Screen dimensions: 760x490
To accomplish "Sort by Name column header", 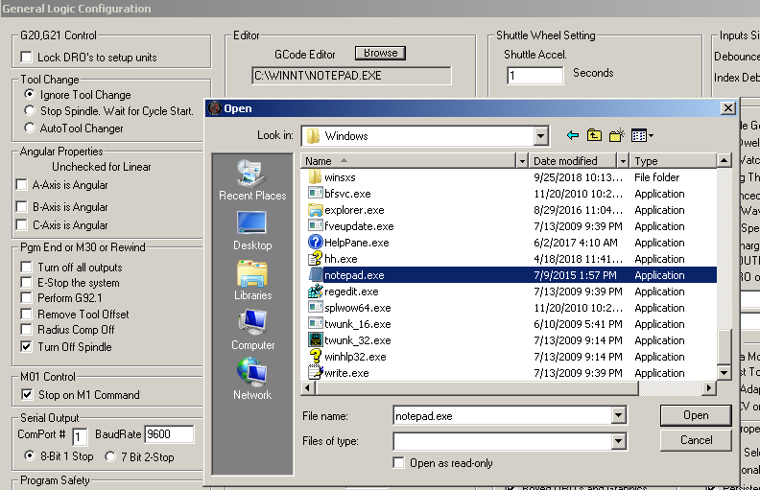I will (x=409, y=161).
